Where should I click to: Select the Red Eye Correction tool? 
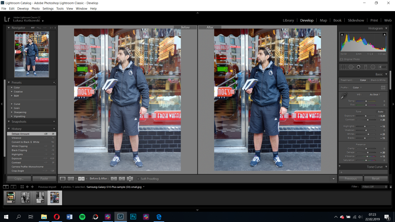[x=358, y=67]
